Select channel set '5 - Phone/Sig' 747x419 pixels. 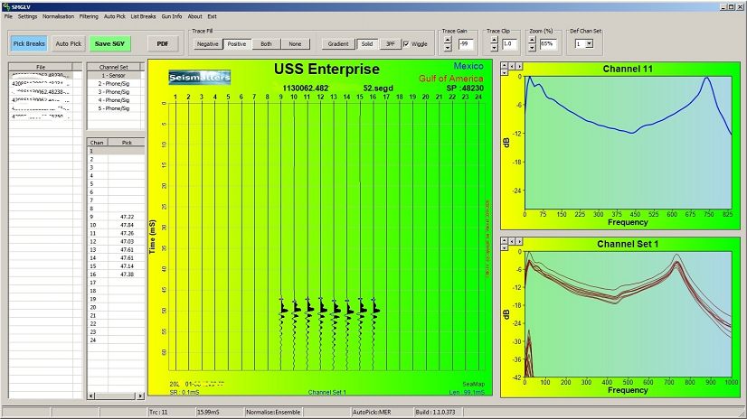pyautogui.click(x=114, y=108)
